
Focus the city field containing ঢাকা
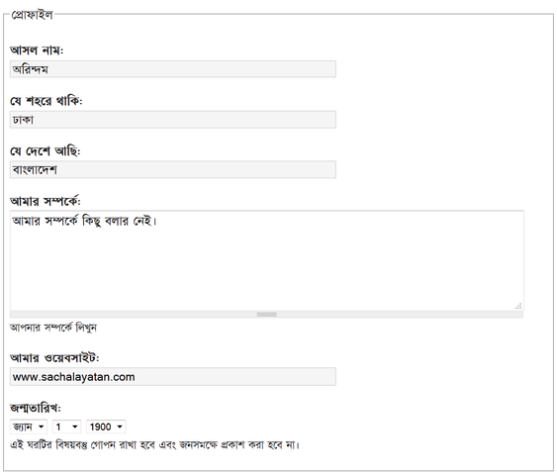pyautogui.click(x=173, y=120)
